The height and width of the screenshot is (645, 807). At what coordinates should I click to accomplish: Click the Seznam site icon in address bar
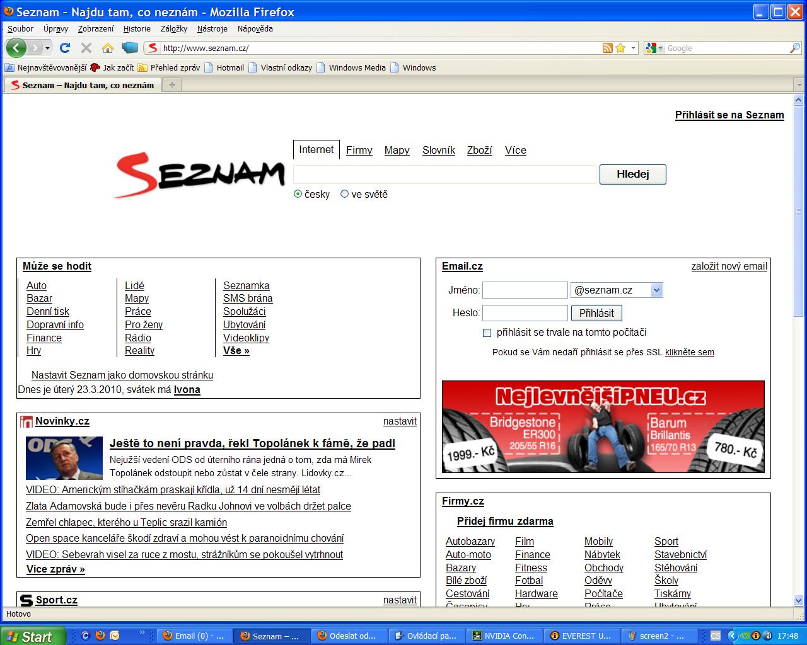[151, 48]
